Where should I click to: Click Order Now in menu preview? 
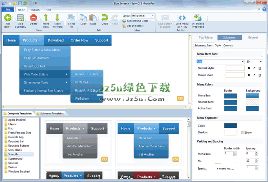[80, 40]
